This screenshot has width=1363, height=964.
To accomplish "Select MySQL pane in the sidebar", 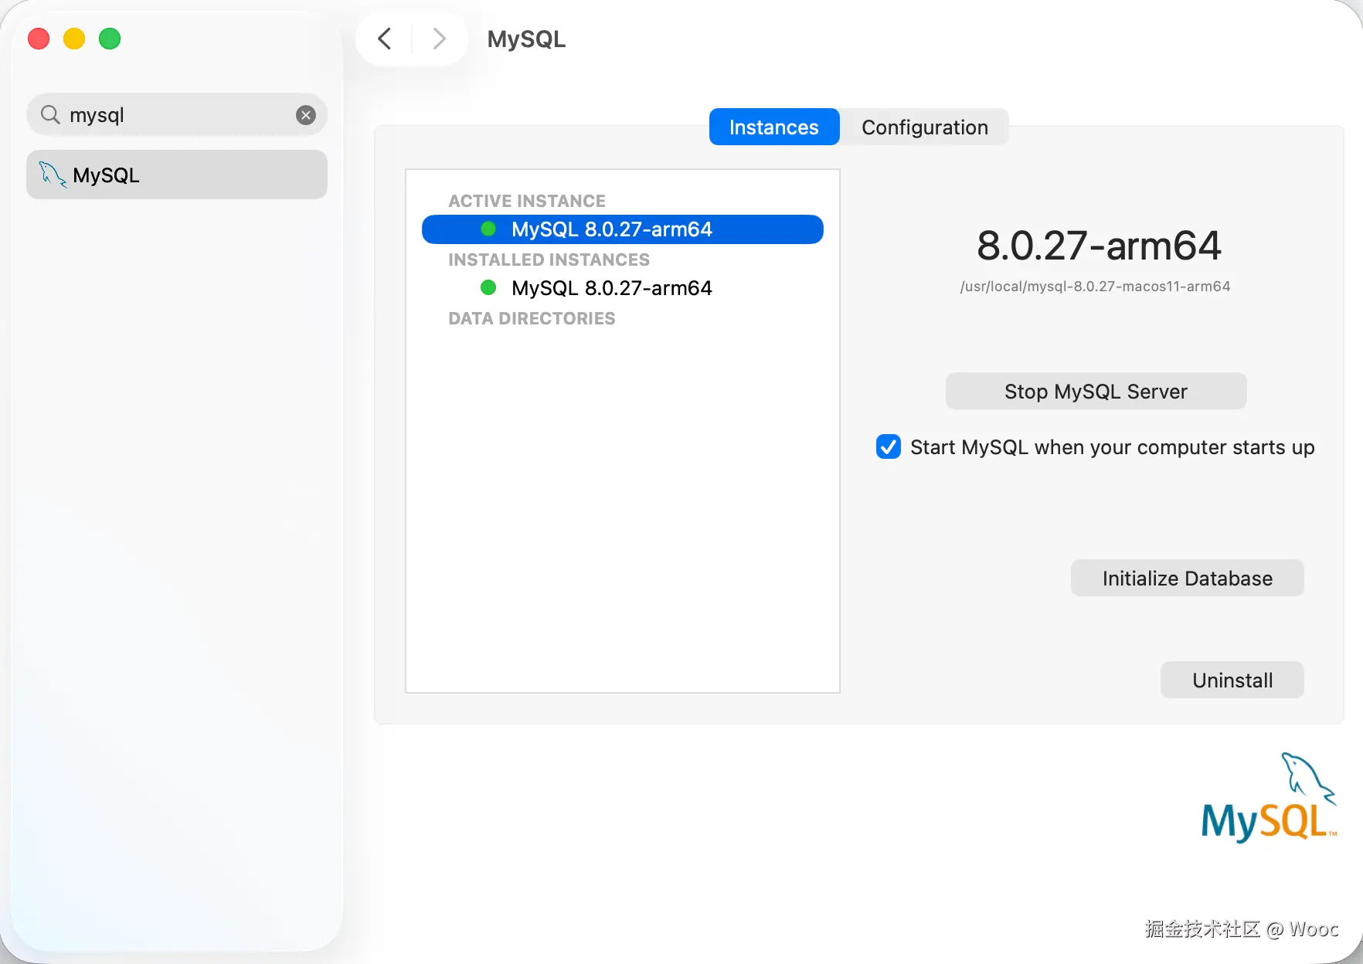I will [177, 175].
